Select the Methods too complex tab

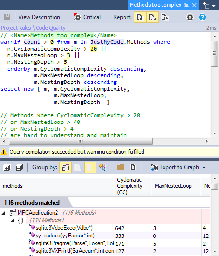(155, 5)
